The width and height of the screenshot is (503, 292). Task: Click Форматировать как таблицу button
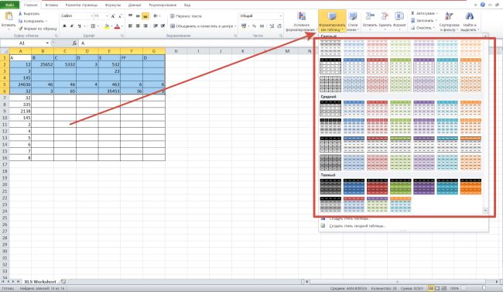pyautogui.click(x=332, y=21)
